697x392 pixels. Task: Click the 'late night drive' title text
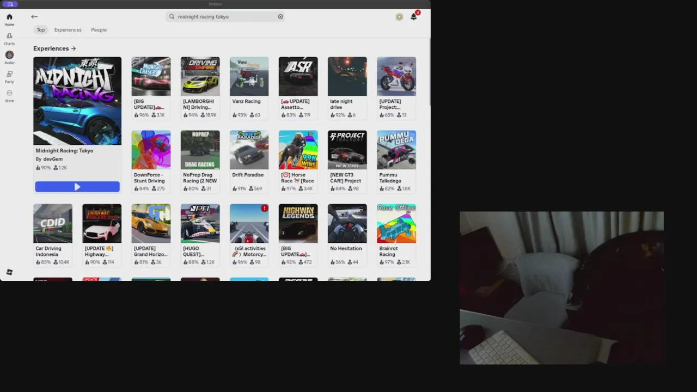pyautogui.click(x=341, y=105)
